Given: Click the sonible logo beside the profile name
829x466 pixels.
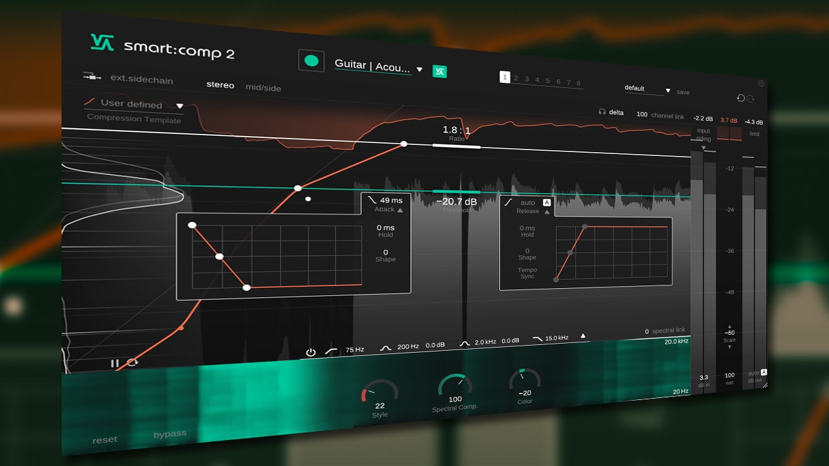Looking at the screenshot, I should coord(439,72).
